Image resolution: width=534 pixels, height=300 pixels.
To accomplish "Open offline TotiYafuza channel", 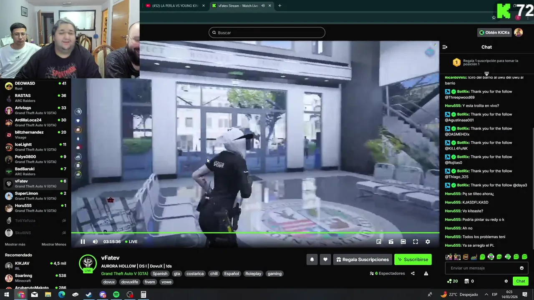I will click(x=35, y=220).
